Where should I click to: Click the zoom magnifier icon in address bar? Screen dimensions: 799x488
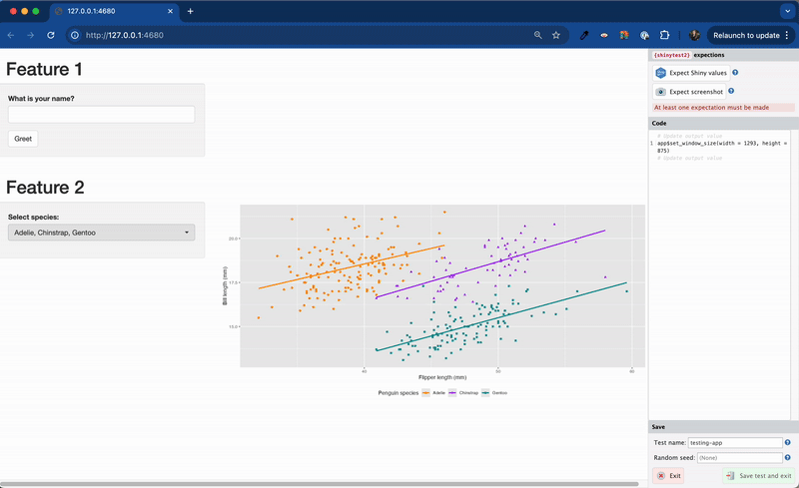[538, 35]
